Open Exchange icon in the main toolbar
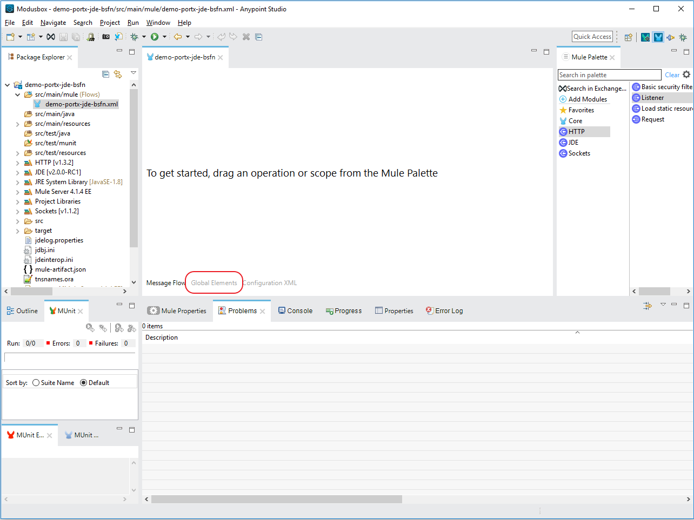694x520 pixels. 50,37
